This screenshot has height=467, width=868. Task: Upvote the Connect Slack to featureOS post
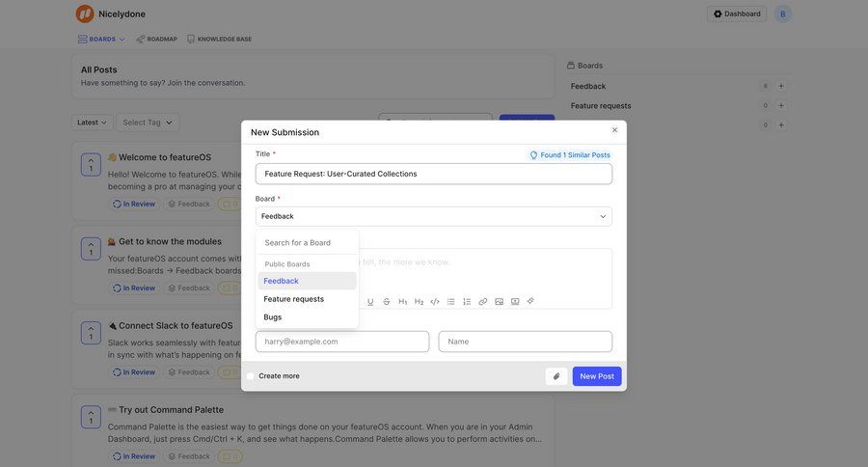(91, 333)
